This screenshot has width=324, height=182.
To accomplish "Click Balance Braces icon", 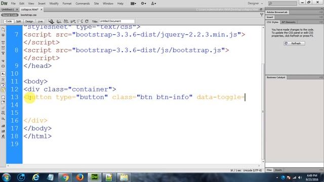I will click(x=3, y=66).
